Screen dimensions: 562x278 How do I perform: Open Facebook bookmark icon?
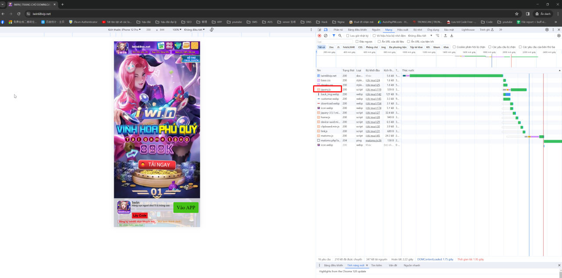coord(3,22)
